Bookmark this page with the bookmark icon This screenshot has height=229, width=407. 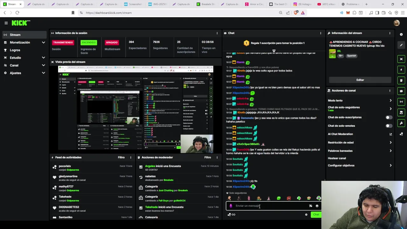pyautogui.click(x=73, y=13)
